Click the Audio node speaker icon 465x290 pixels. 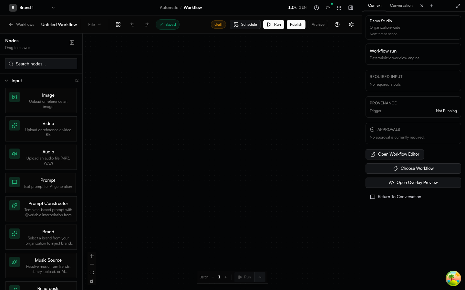click(15, 154)
